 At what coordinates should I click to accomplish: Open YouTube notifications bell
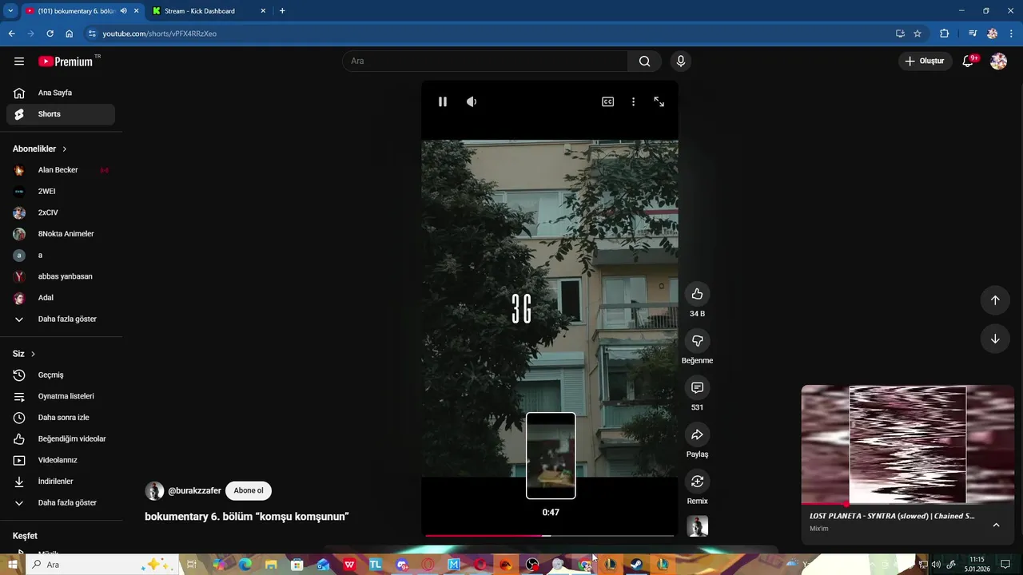969,61
